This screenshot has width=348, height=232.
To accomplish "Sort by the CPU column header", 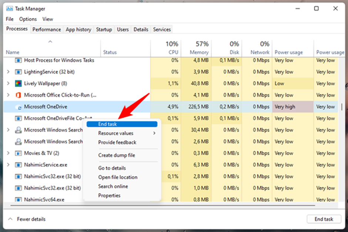I will [166, 48].
